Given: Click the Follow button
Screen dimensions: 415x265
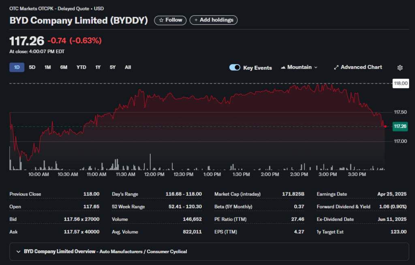Looking at the screenshot, I should point(170,20).
